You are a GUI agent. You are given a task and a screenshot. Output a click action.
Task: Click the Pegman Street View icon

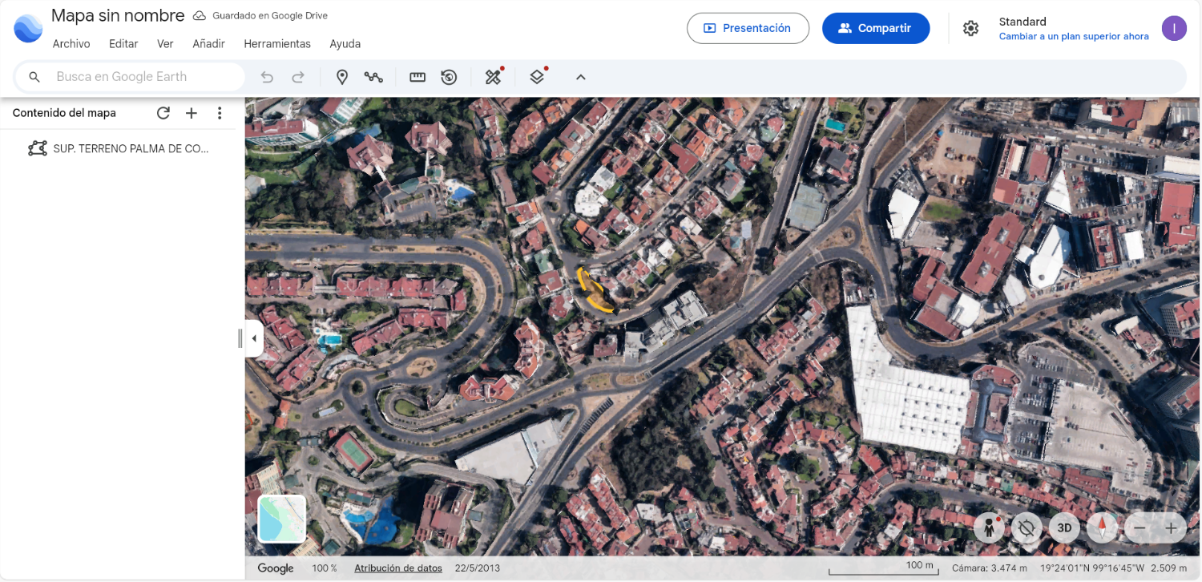click(990, 527)
